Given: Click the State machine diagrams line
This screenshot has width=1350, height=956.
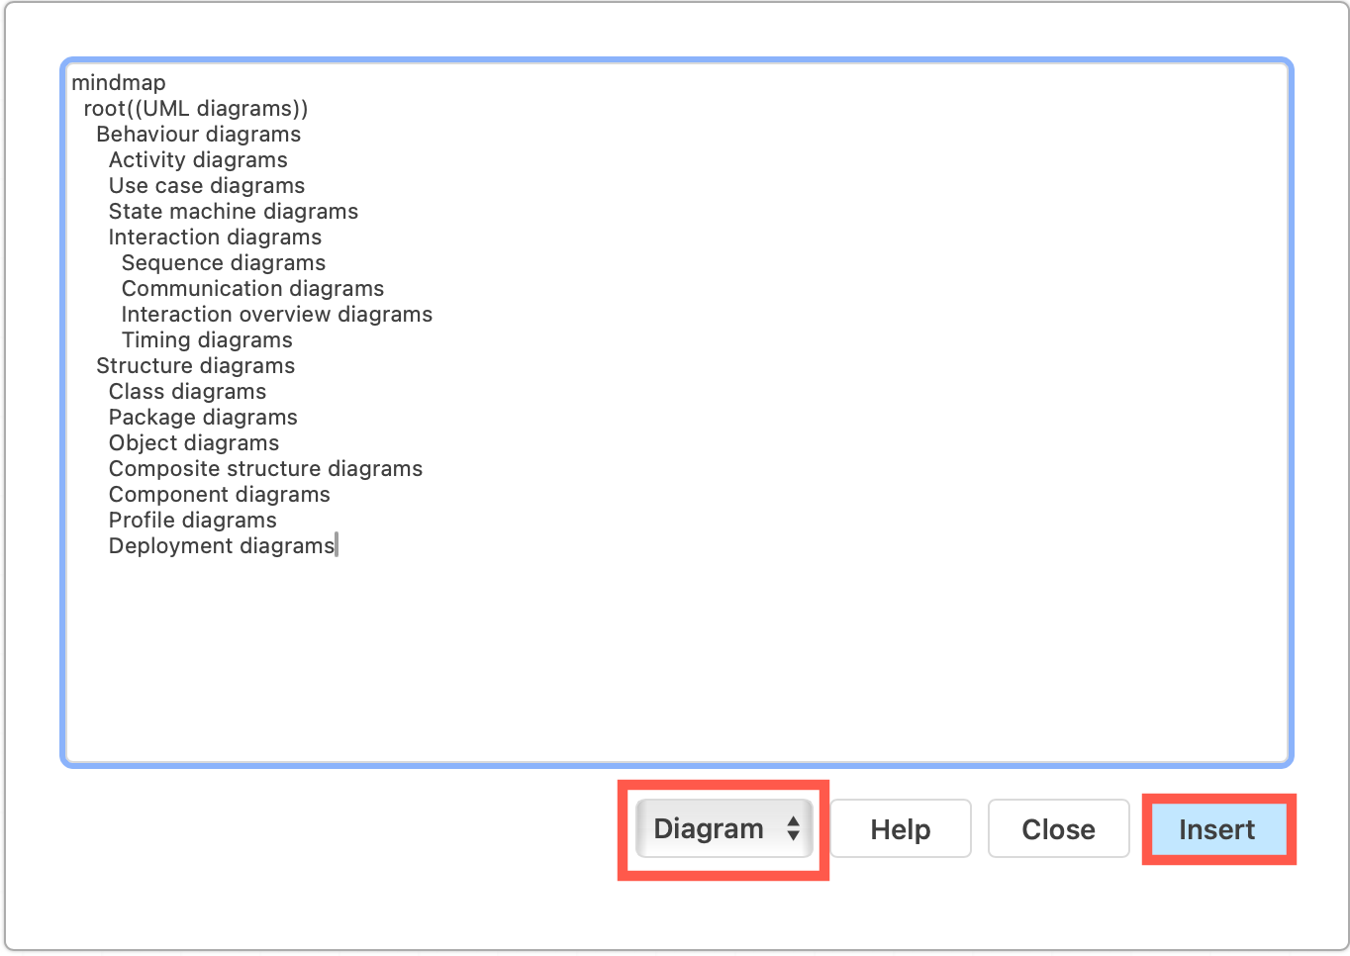Looking at the screenshot, I should pyautogui.click(x=234, y=211).
